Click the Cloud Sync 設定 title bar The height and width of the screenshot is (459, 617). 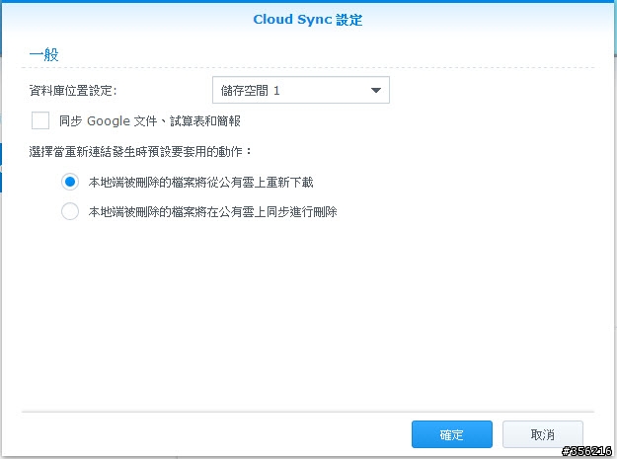308,19
